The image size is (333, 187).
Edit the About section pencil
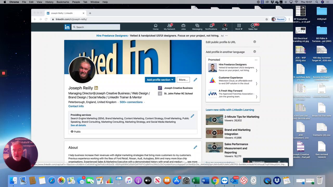tap(195, 147)
